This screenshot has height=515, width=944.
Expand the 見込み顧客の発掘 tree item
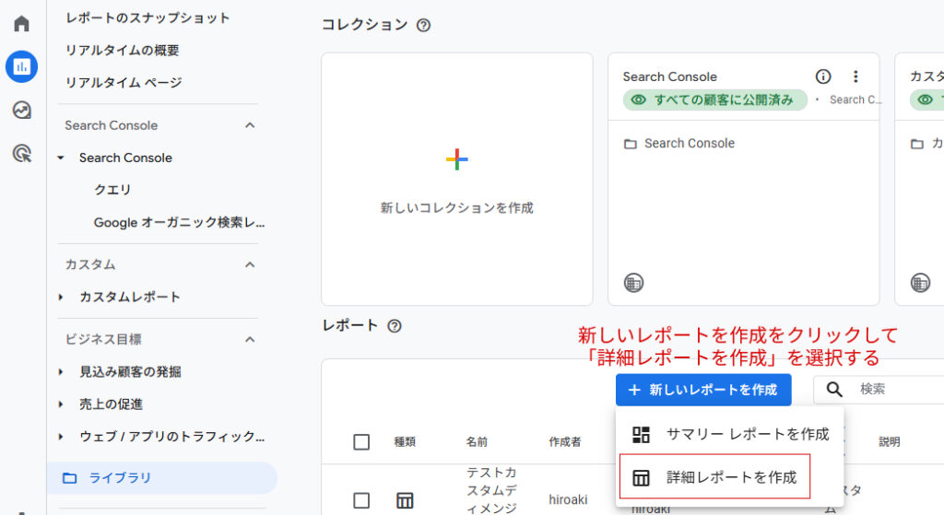pos(61,372)
